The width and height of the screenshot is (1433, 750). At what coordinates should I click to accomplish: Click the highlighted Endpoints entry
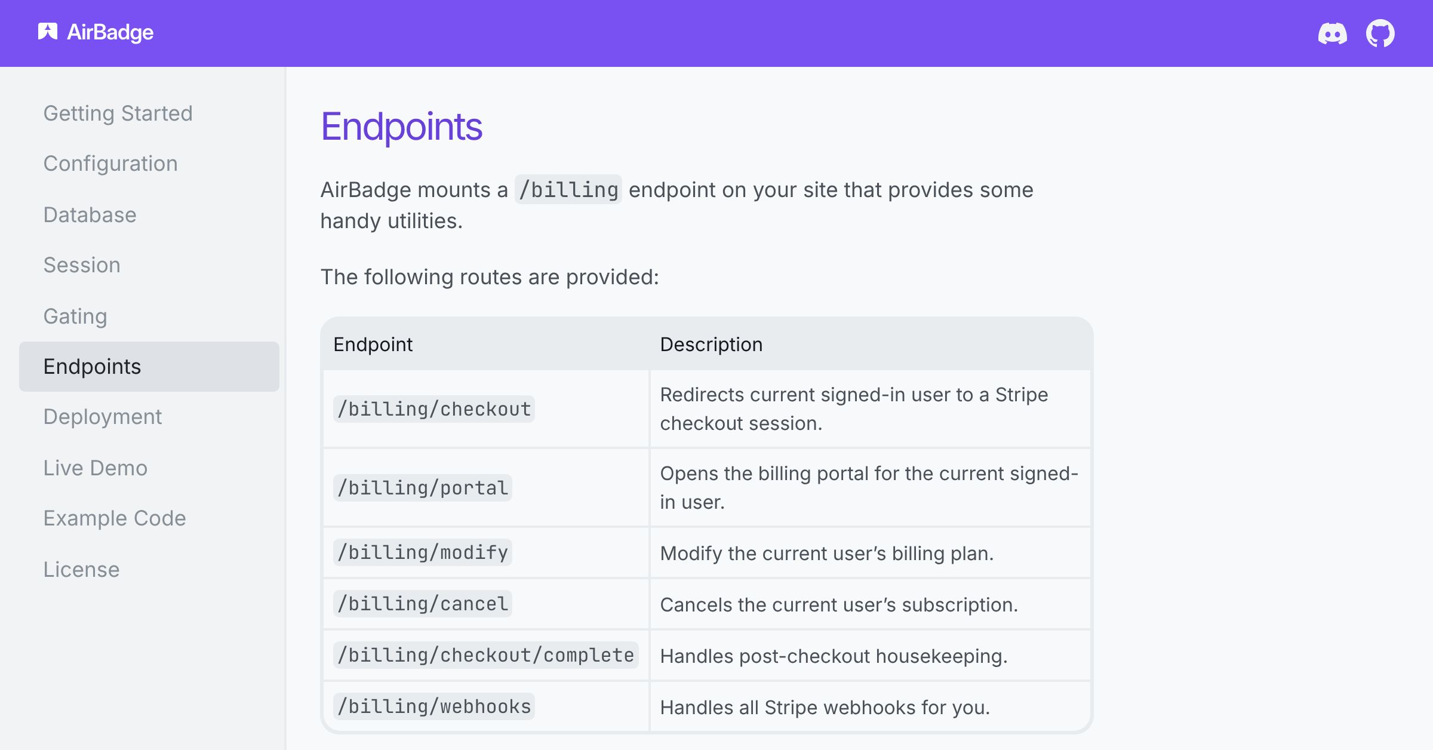92,367
